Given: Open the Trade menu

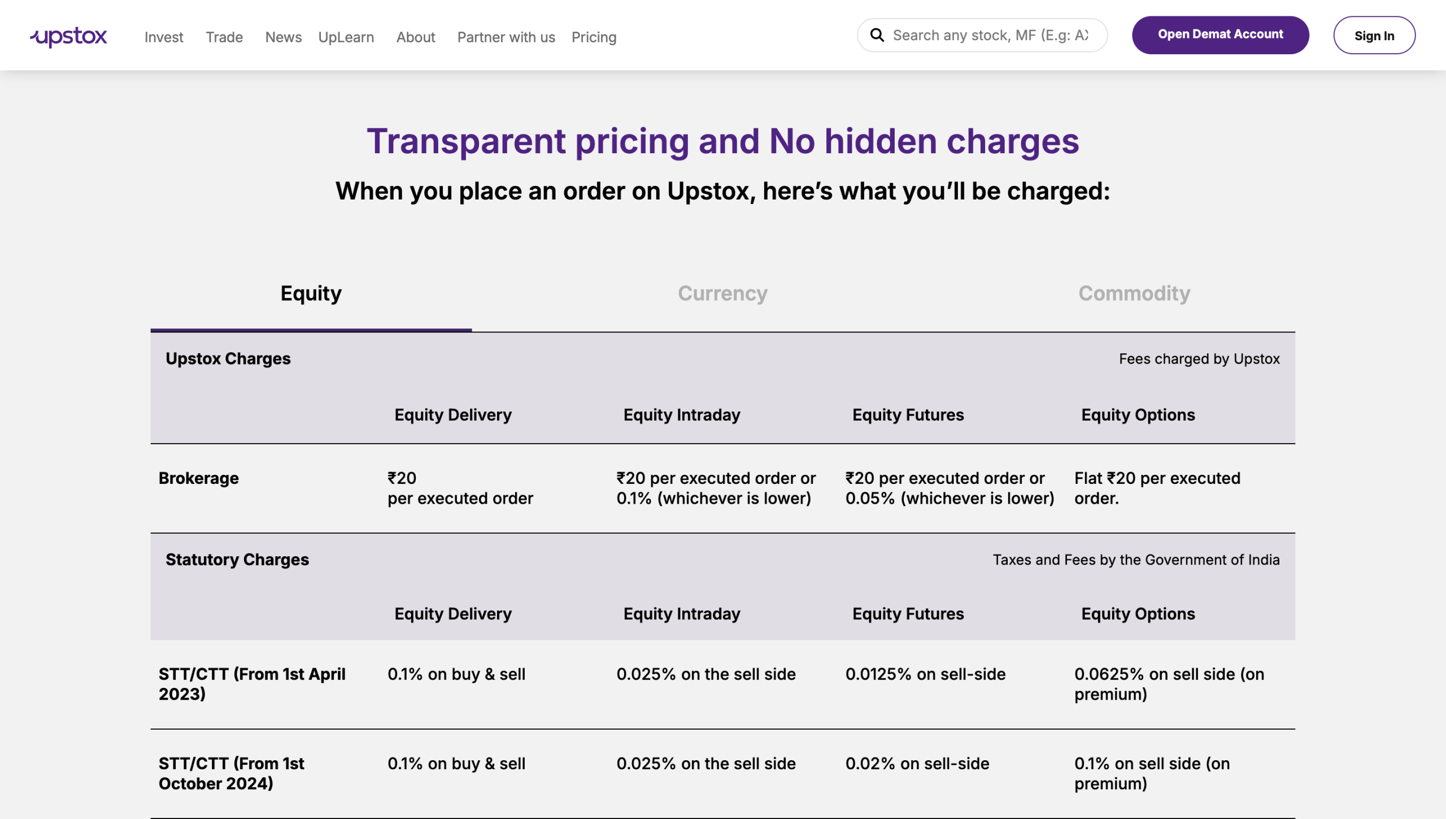Looking at the screenshot, I should coord(224,37).
